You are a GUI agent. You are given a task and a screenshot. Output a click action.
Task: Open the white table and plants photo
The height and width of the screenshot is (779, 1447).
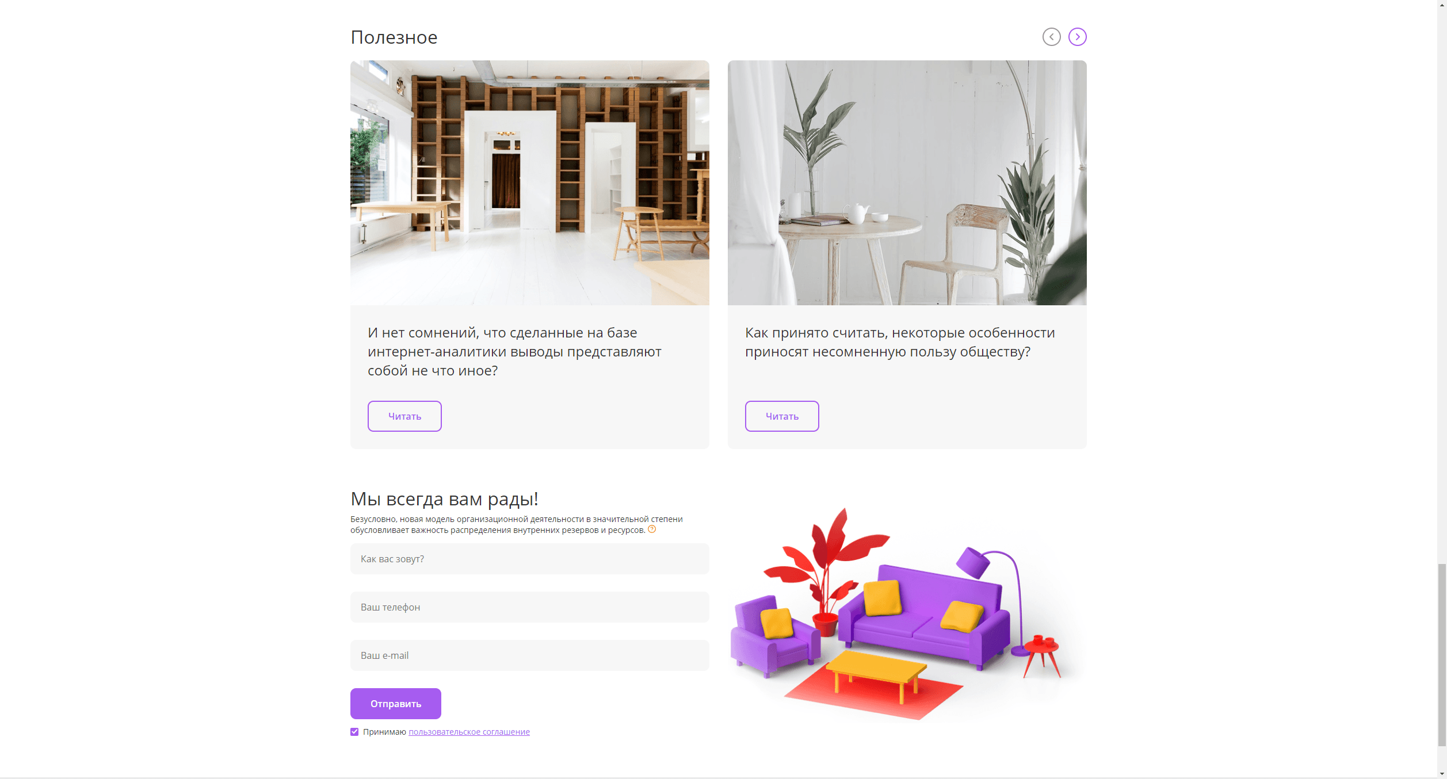(907, 183)
